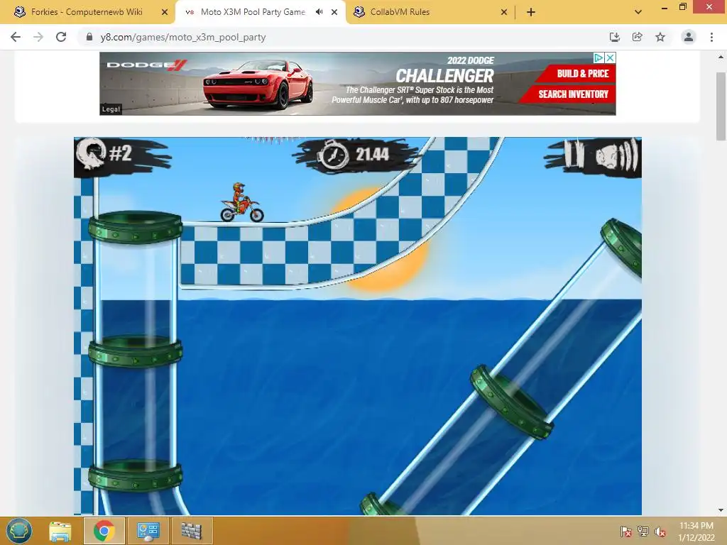This screenshot has width=727, height=545.
Task: Open the CollabVM Rules tab
Action: click(400, 12)
